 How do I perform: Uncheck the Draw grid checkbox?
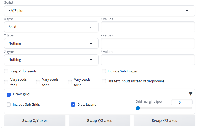[x=9, y=94]
